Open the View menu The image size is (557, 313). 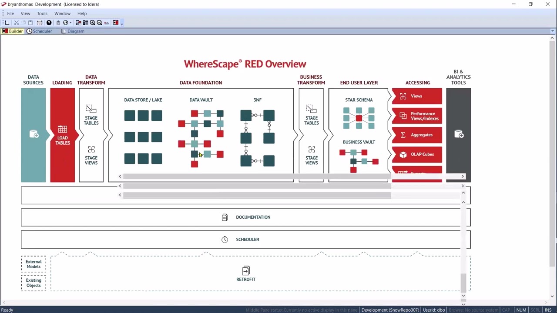tap(25, 13)
